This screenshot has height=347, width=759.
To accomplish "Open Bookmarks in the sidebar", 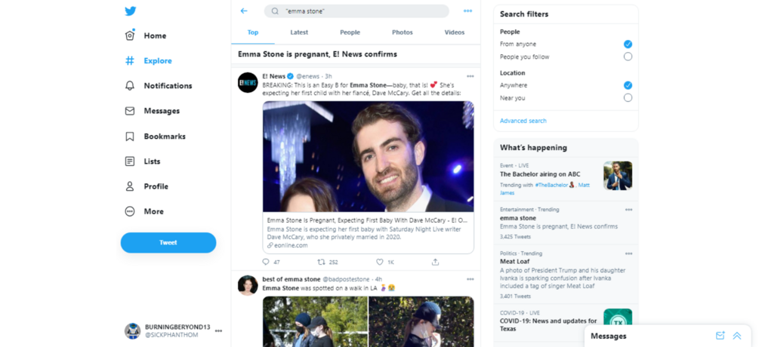I will [x=155, y=137].
